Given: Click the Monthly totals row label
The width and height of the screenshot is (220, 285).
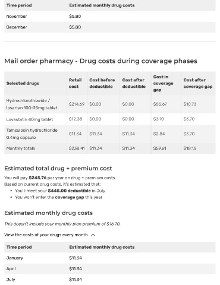Looking at the screenshot, I should pyautogui.click(x=21, y=148).
